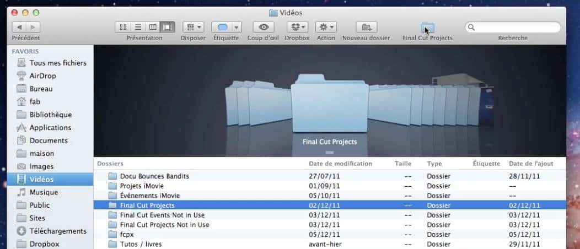
Task: Open the maison sidebar folder
Action: [x=50, y=154]
